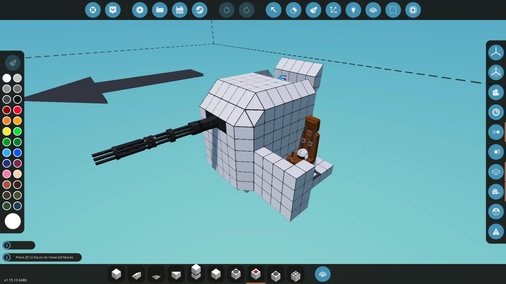Select the red-topped block in the hotbar
Viewport: 506px width, 284px height.
256,274
